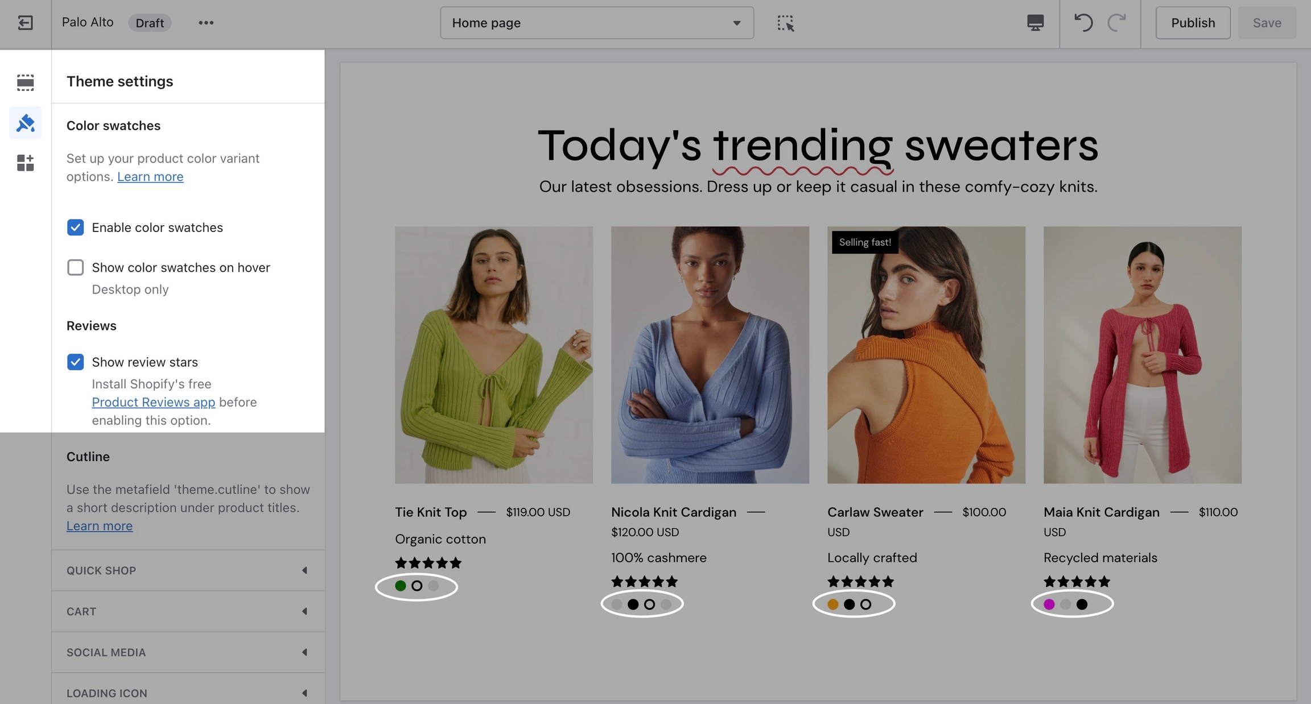Viewport: 1311px width, 704px height.
Task: Click the undo arrow icon
Action: coord(1083,23)
